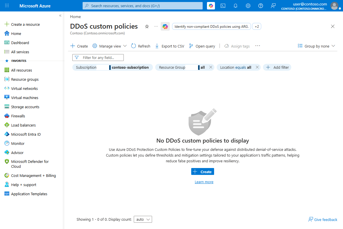This screenshot has height=229, width=343.
Task: Remove the Location equals all filter
Action: pos(257,67)
